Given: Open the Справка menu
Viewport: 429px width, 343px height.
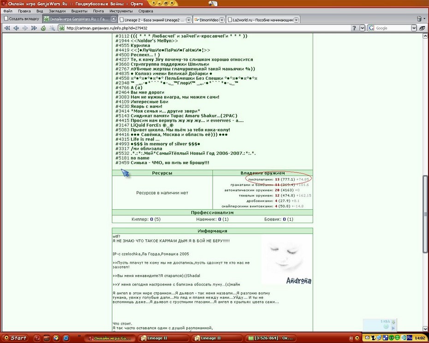Looking at the screenshot, I should [146, 11].
